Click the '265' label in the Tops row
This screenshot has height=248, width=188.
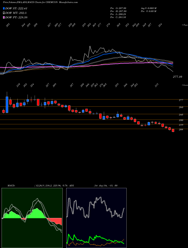click(x=118, y=25)
